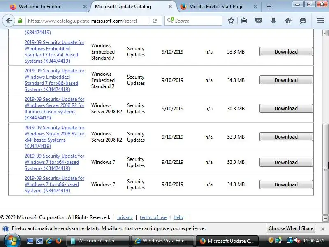Click the taskbar clock 11:00 AM
The image size is (329, 247).
[x=313, y=241]
